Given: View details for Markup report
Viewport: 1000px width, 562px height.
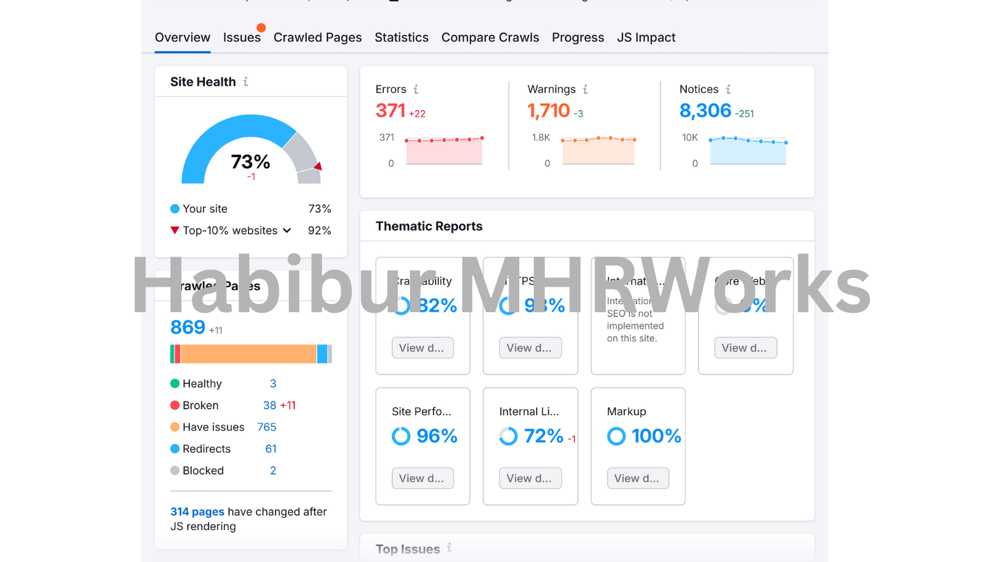Looking at the screenshot, I should point(637,478).
